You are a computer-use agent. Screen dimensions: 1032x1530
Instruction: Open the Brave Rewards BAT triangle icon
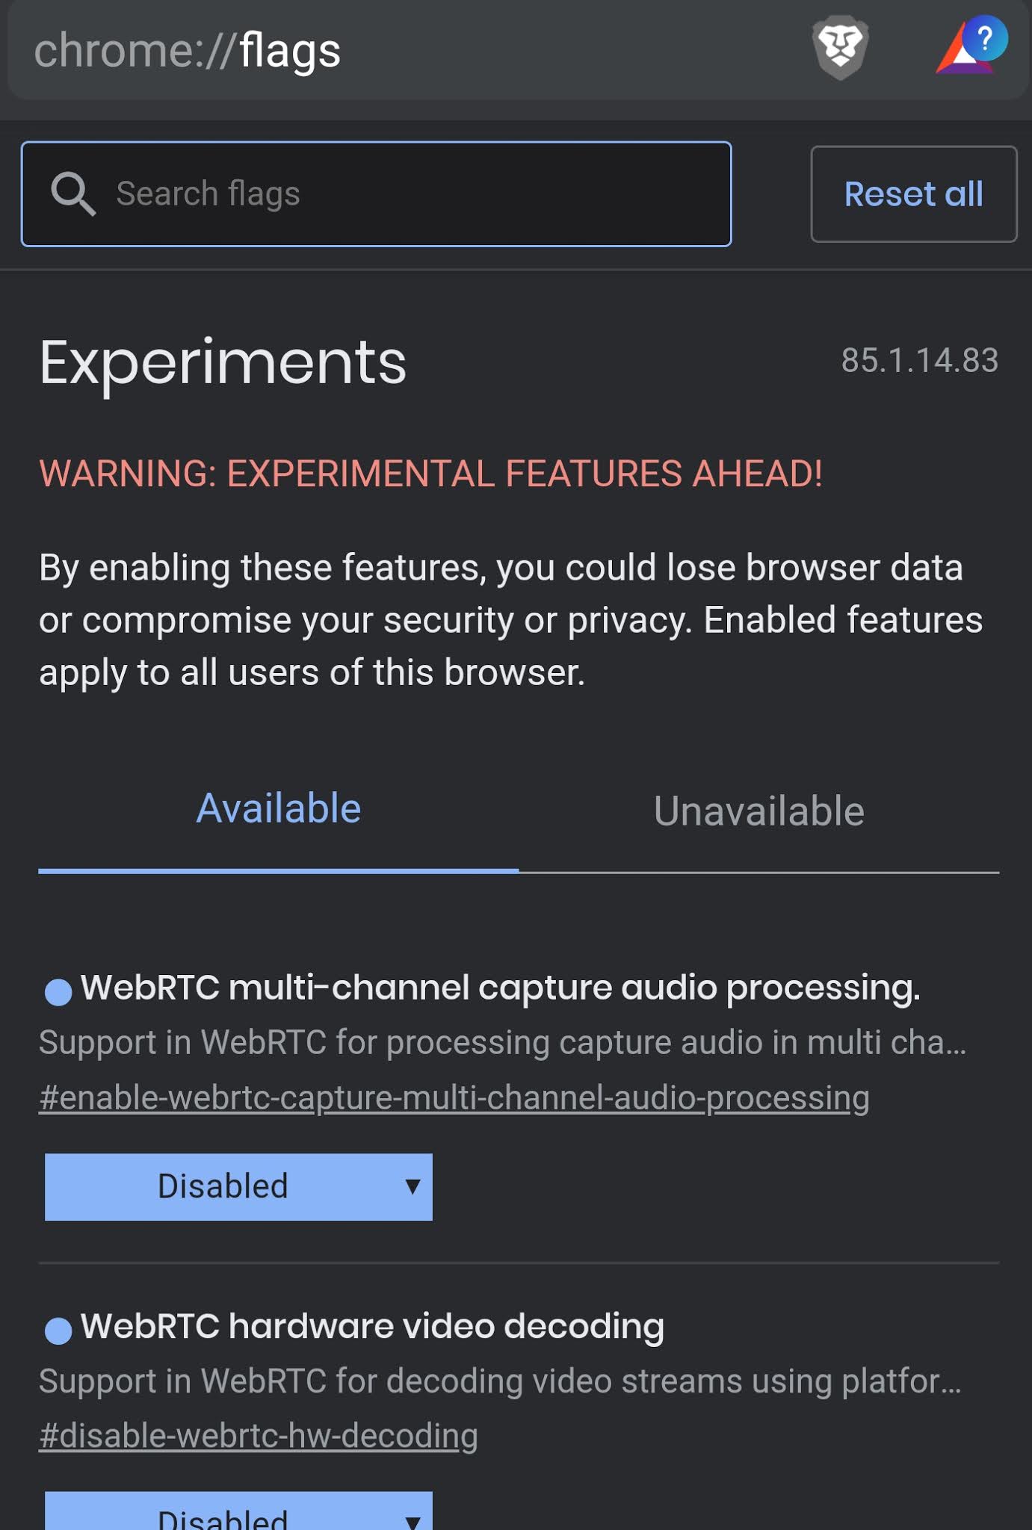click(968, 49)
